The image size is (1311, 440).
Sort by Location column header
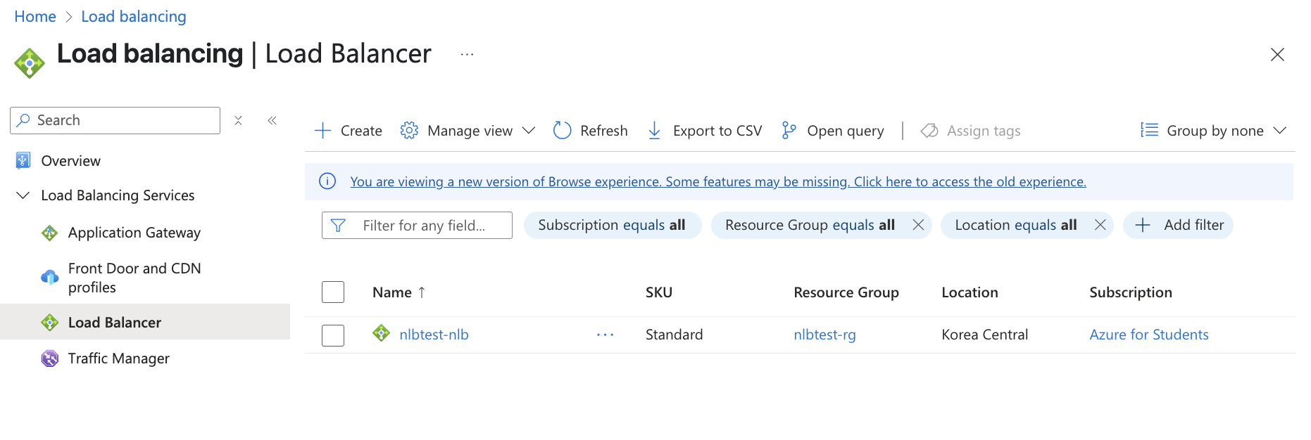tap(970, 292)
